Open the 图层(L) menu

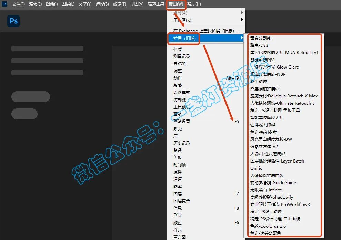(68, 4)
